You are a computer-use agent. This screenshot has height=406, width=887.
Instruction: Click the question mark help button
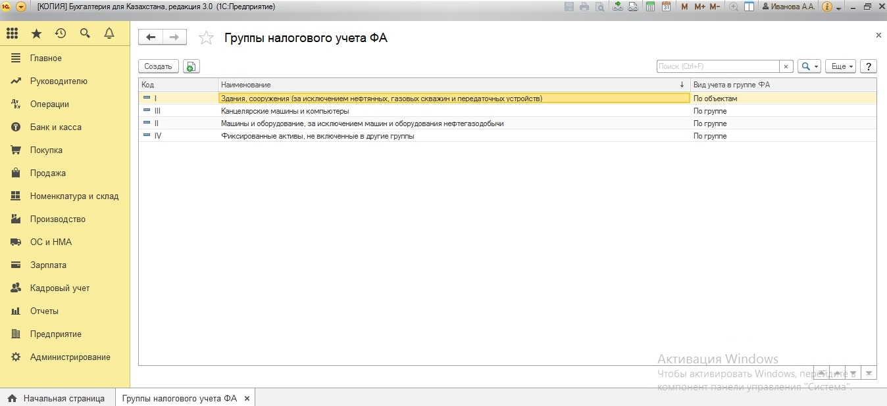869,66
